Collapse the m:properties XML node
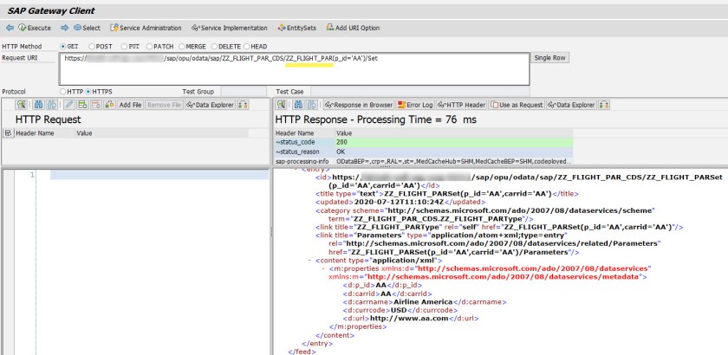This screenshot has height=355, width=728. tap(323, 268)
